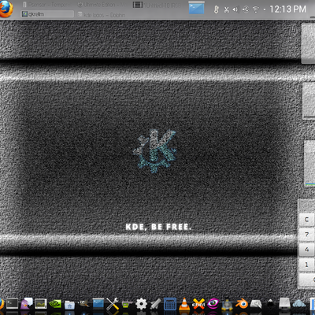Open the gray disk drive dock icon
Viewport: 315px width, 315px height.
click(x=284, y=304)
